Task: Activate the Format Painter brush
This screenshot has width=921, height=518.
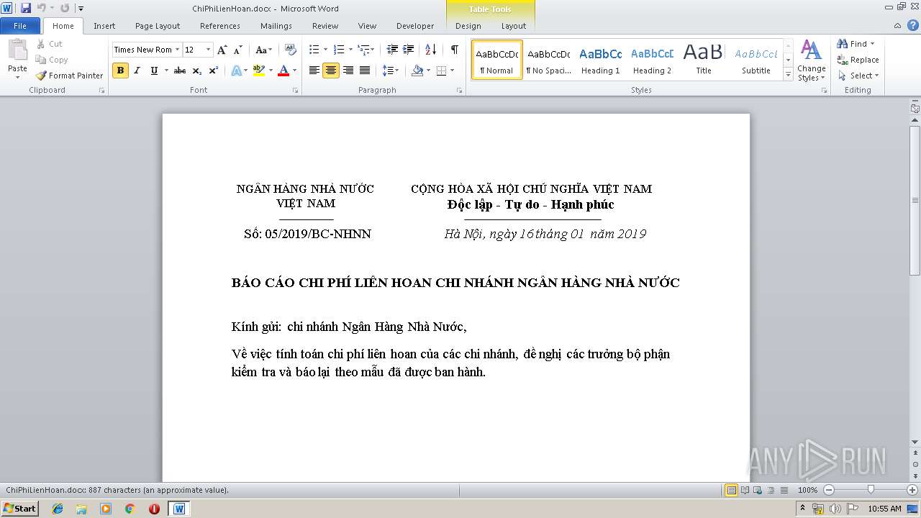Action: pyautogui.click(x=41, y=76)
